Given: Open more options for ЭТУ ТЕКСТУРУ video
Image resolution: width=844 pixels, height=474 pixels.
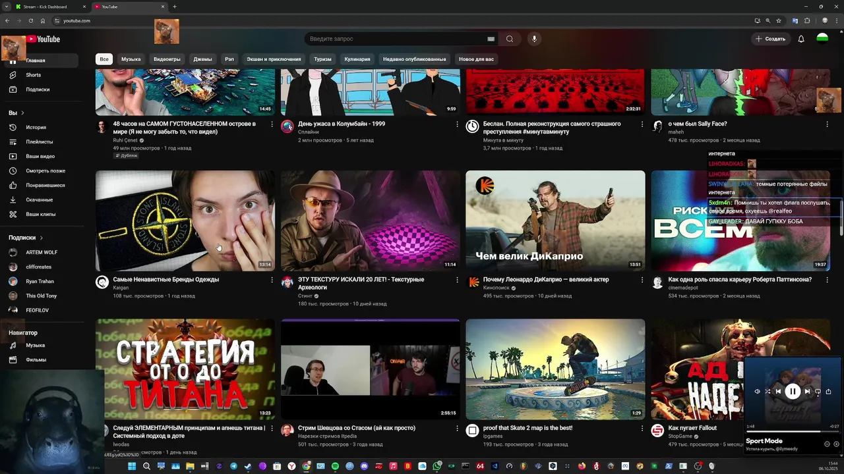Looking at the screenshot, I should click(x=456, y=280).
